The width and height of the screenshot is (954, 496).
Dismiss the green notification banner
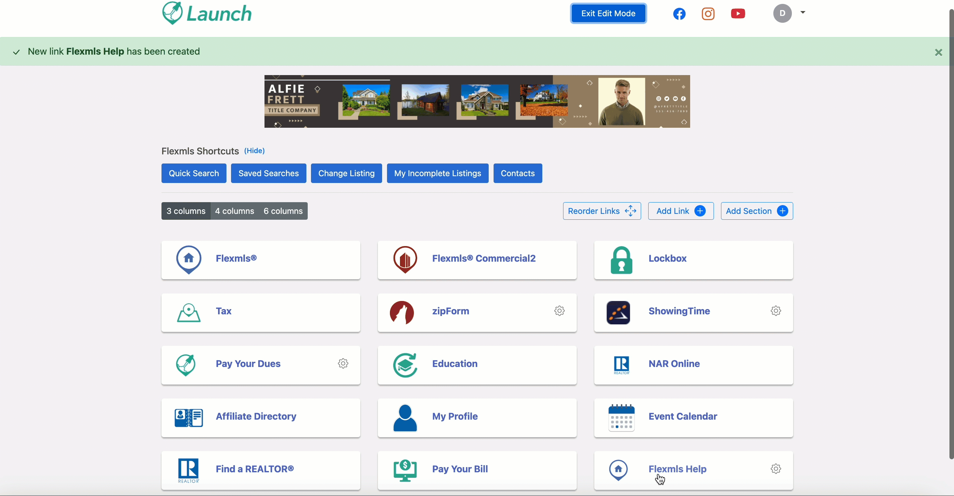pyautogui.click(x=938, y=52)
